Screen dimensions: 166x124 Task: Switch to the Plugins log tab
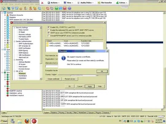pyautogui.click(x=98, y=113)
